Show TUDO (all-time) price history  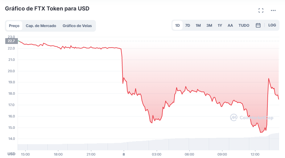(x=244, y=26)
